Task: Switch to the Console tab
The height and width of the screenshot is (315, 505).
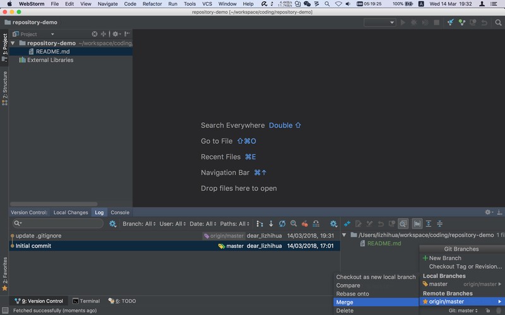Action: pyautogui.click(x=120, y=212)
